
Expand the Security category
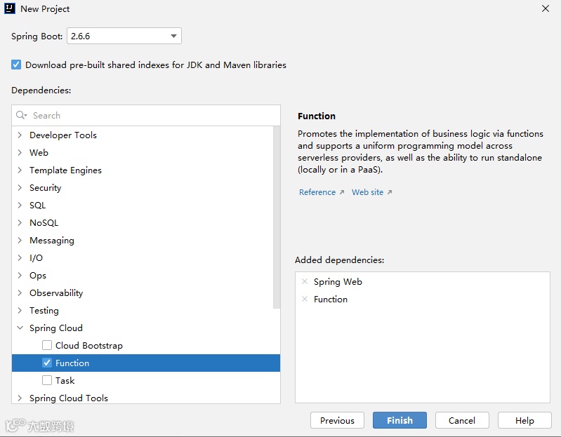point(20,187)
